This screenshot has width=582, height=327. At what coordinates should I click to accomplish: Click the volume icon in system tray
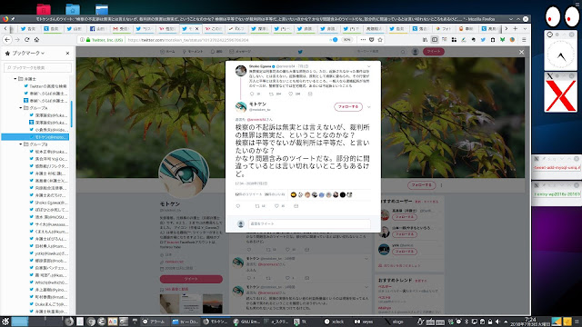click(x=497, y=322)
